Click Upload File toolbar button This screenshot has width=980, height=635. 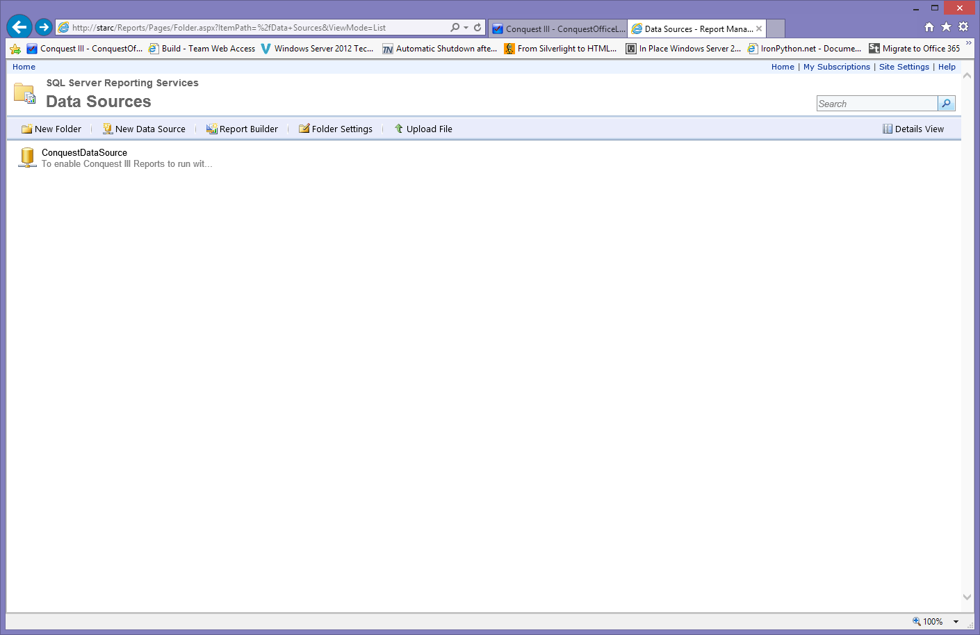pyautogui.click(x=423, y=129)
